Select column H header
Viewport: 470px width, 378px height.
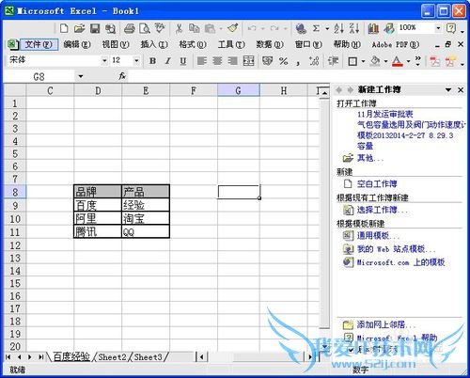pos(284,90)
